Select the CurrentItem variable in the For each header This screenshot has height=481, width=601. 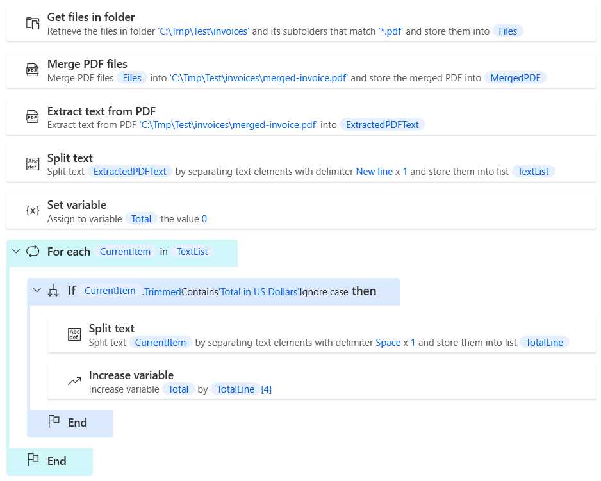point(125,252)
